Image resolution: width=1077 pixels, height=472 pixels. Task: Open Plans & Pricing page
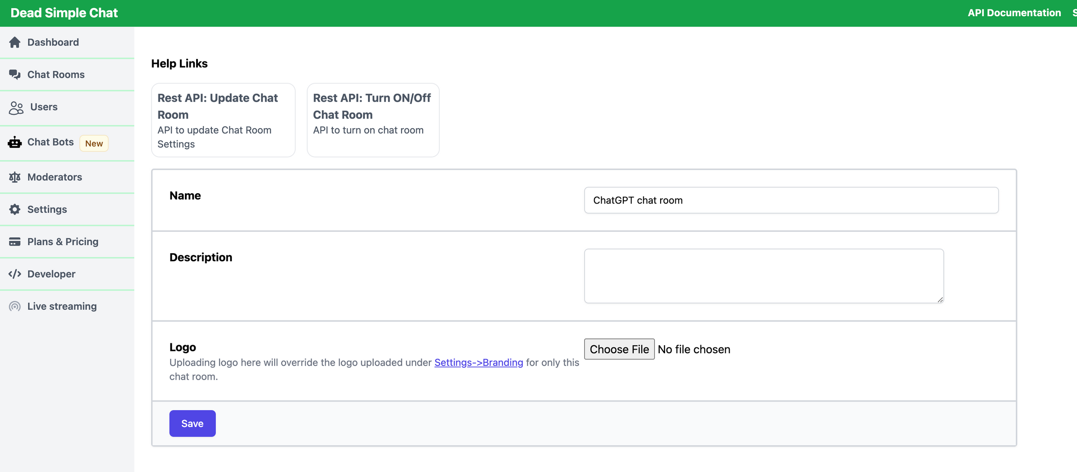point(63,242)
